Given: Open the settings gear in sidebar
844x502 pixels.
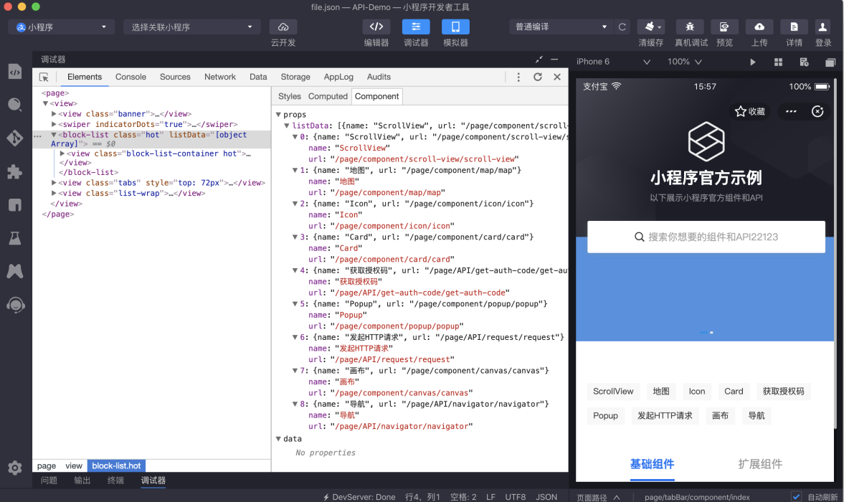Looking at the screenshot, I should [15, 468].
